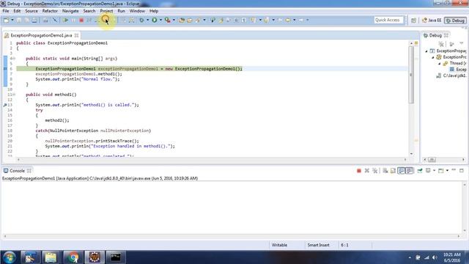Click the green Run launch icon
Screen dimensions: 469x264
[x=155, y=20]
